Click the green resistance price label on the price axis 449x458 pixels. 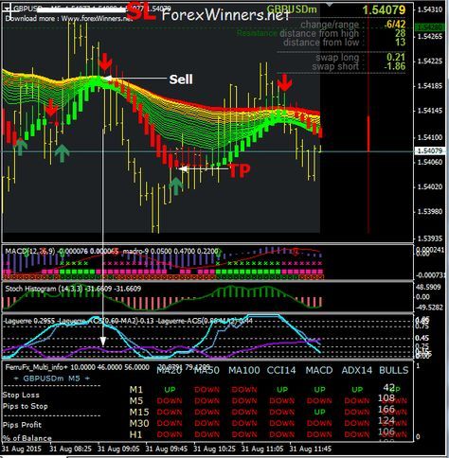point(429,27)
